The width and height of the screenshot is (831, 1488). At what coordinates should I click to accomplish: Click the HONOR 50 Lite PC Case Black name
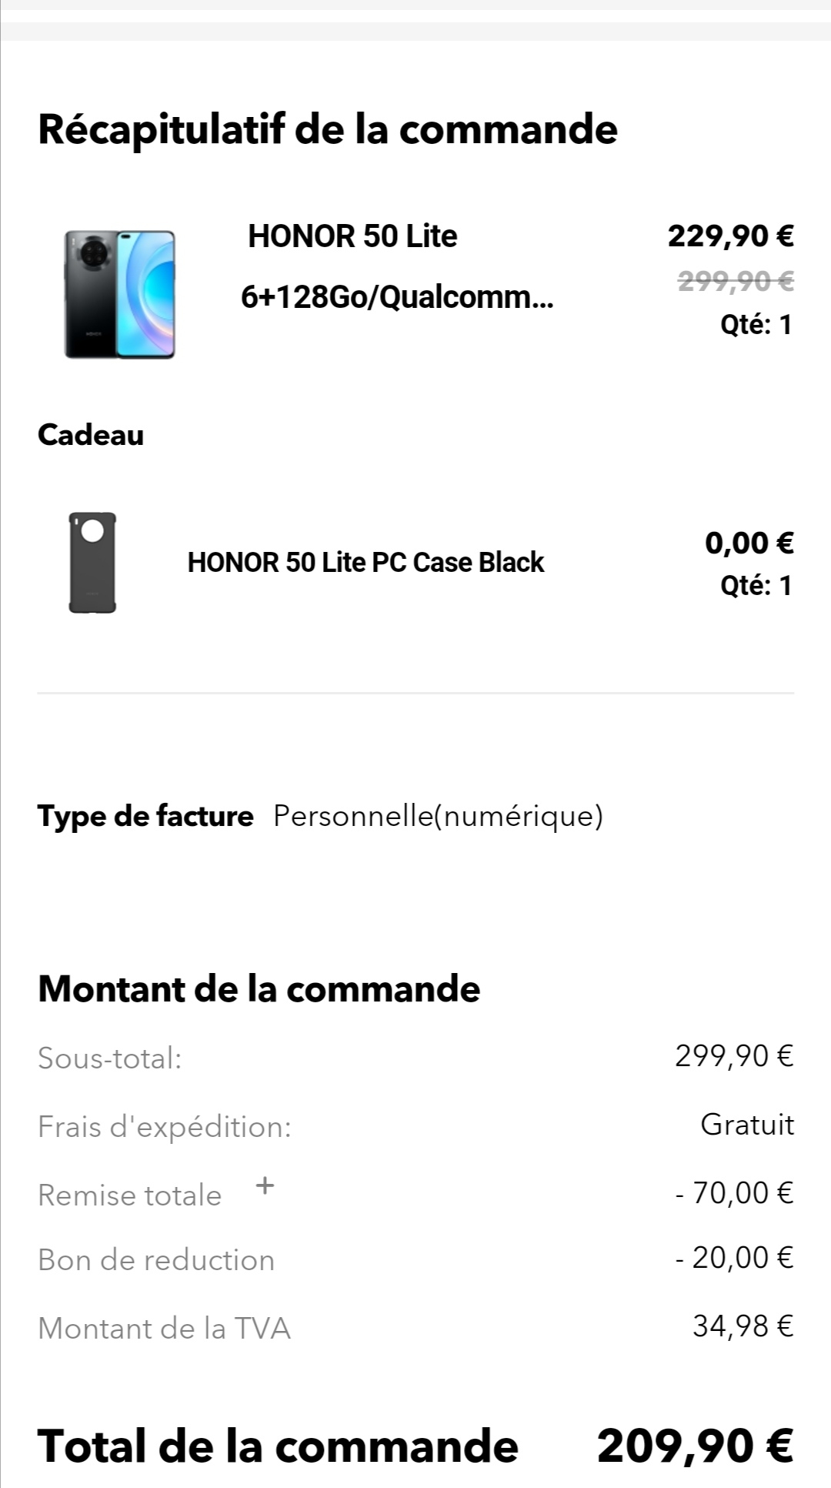[365, 563]
